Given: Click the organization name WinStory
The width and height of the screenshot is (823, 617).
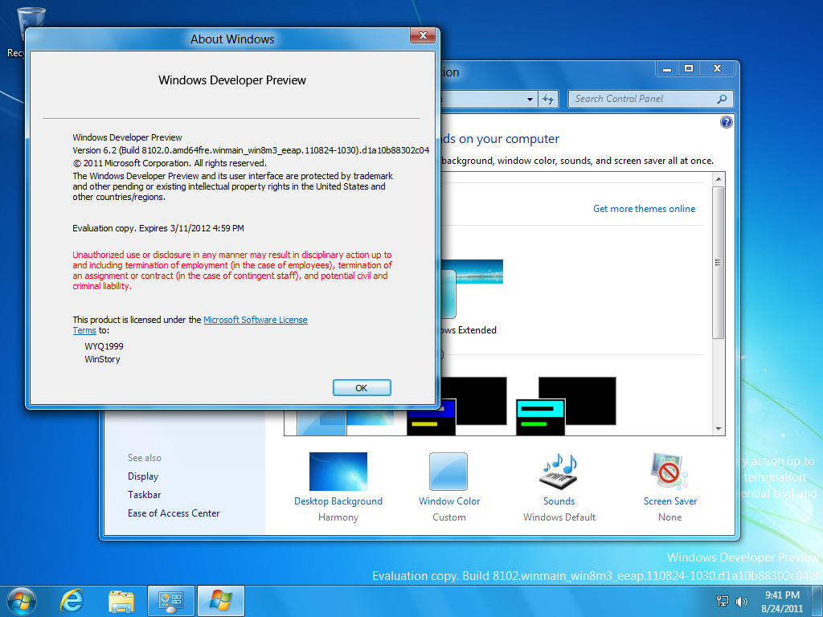Looking at the screenshot, I should (x=102, y=359).
